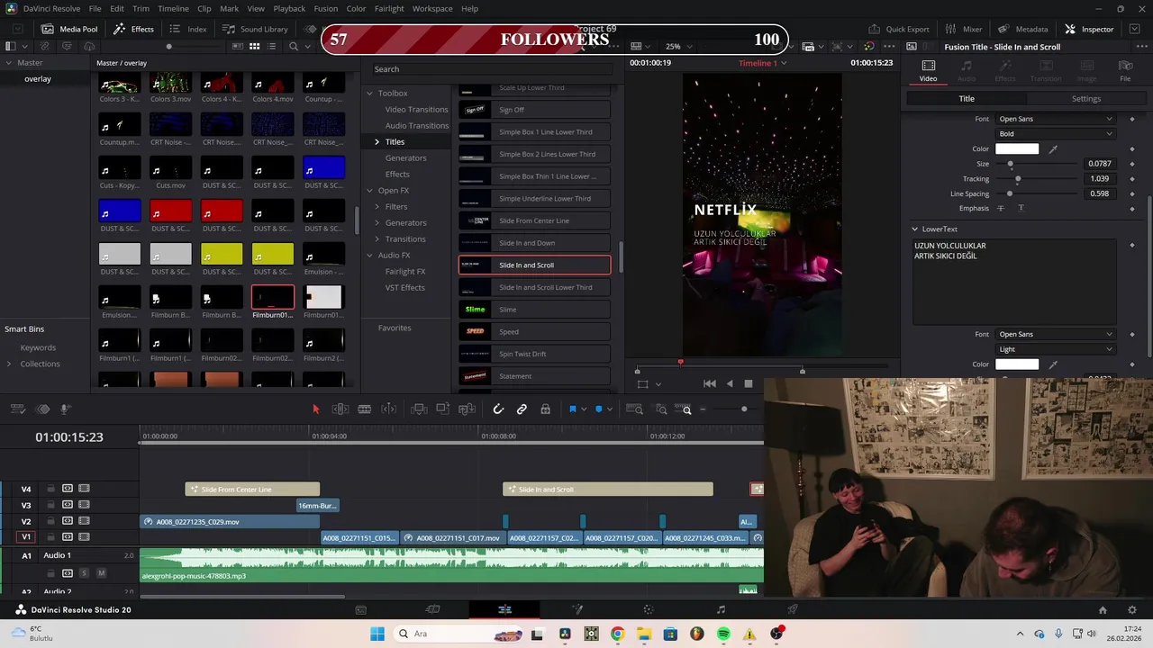Click the stop playback button

748,384
